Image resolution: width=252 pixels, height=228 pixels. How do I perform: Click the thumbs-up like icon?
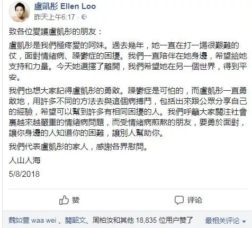tap(64, 200)
